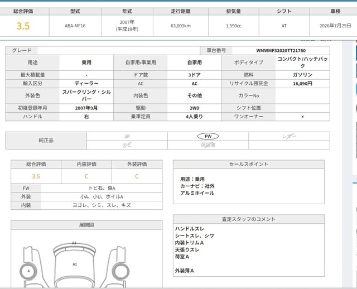
Task: Click the empty グレード value field
Action: 112,50
